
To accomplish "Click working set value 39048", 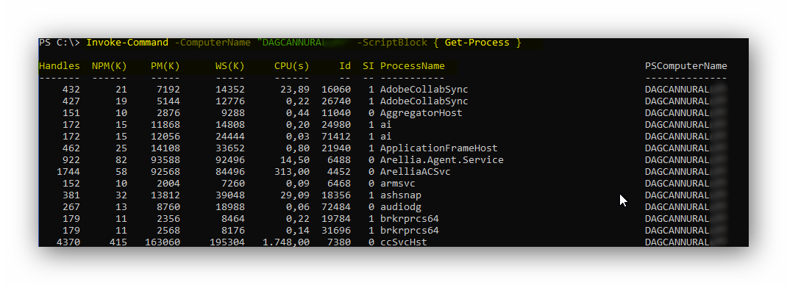I will point(230,195).
